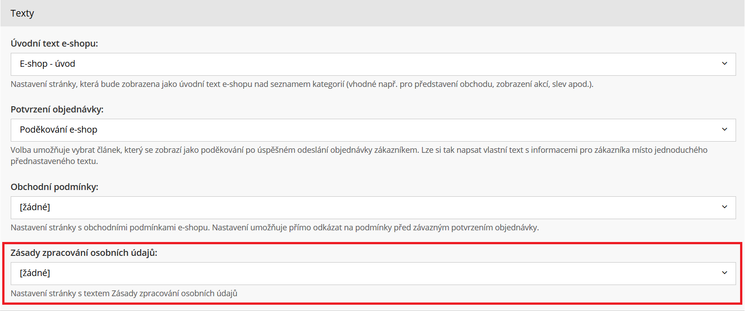Image resolution: width=745 pixels, height=311 pixels.
Task: Click the "Potvrzení objednávky:" label
Action: click(x=57, y=109)
